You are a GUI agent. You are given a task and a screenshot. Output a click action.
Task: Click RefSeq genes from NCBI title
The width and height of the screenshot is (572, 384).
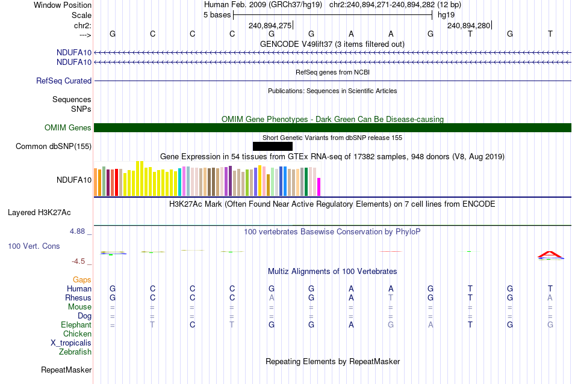(332, 72)
